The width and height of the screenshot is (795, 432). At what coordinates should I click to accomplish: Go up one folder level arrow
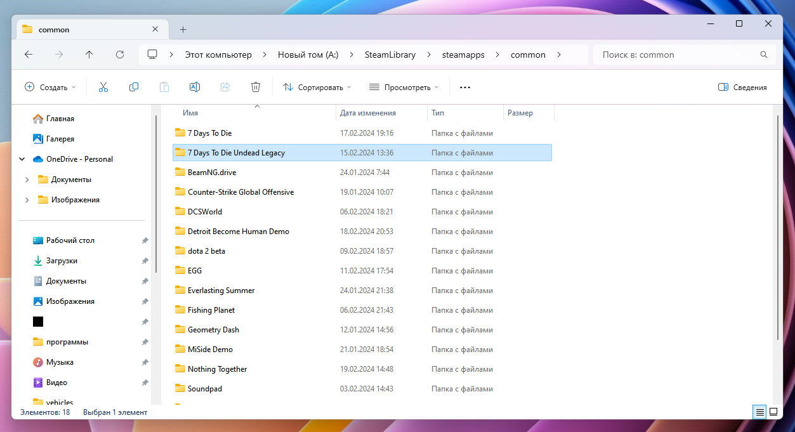(x=89, y=55)
